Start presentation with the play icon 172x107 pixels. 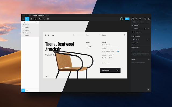point(132,19)
